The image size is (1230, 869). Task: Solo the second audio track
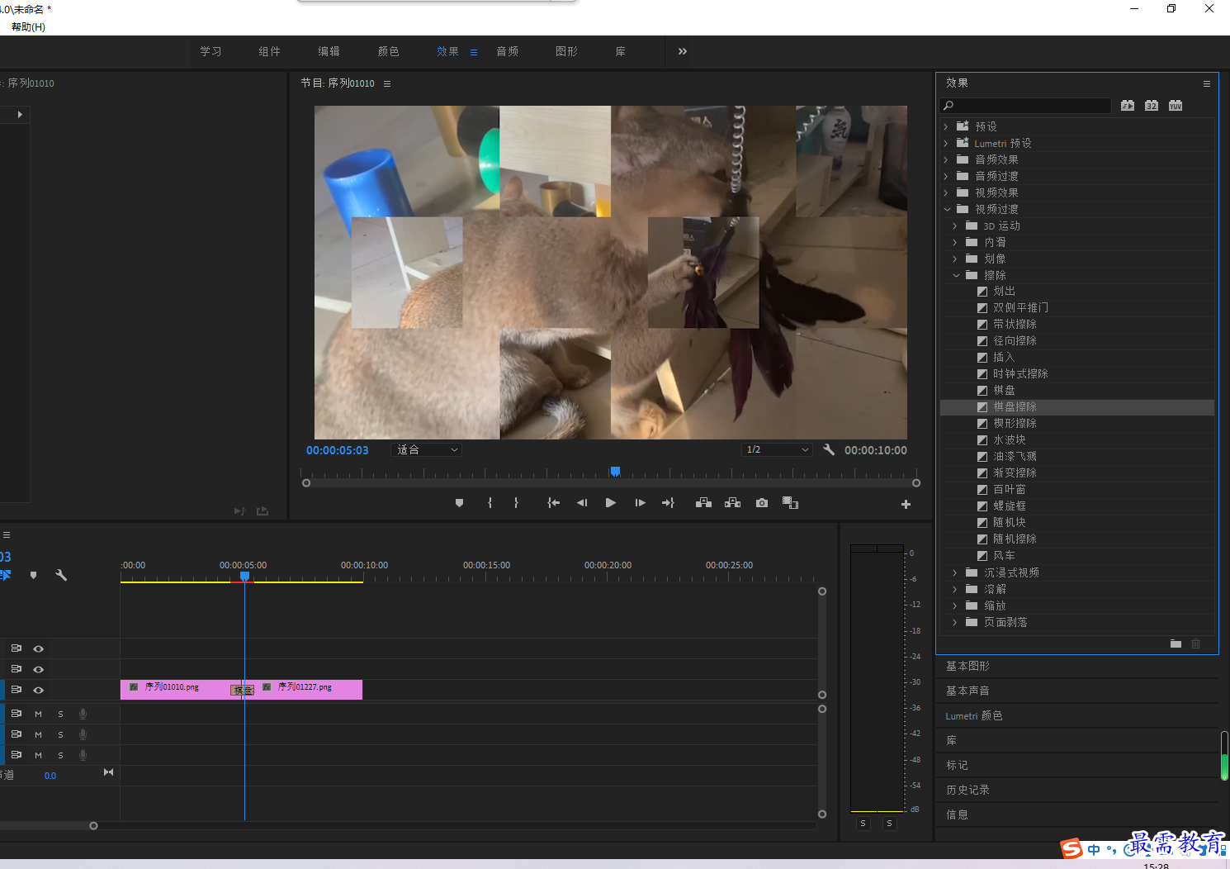click(x=60, y=734)
